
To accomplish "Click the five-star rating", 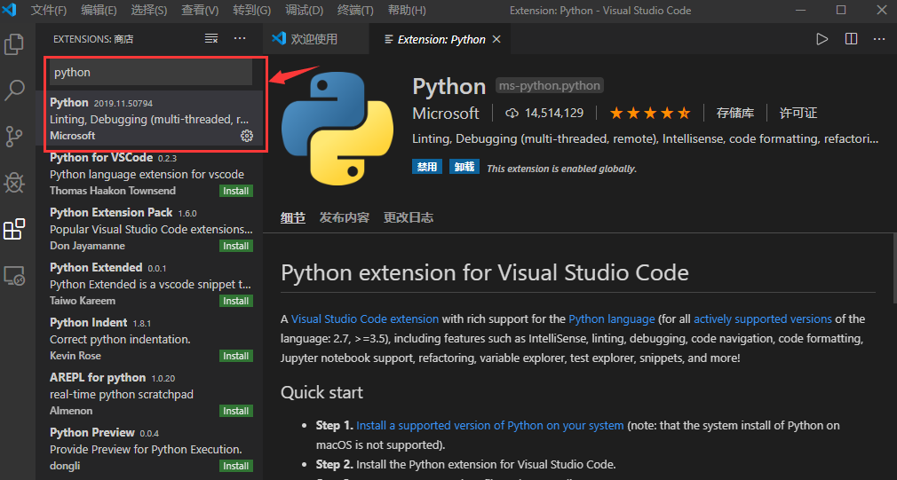I will coord(649,113).
